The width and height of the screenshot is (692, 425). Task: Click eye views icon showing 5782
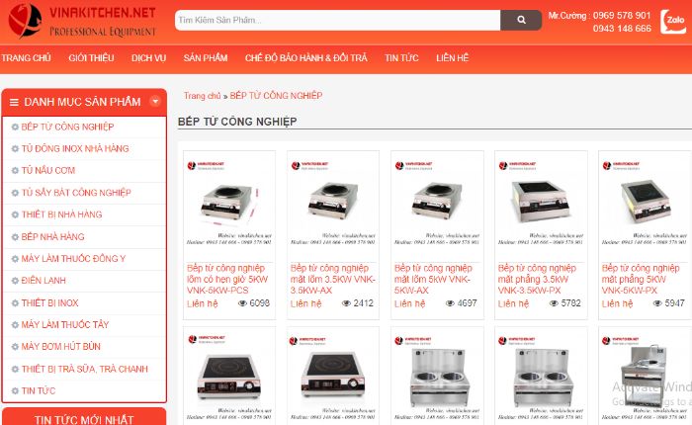click(554, 303)
